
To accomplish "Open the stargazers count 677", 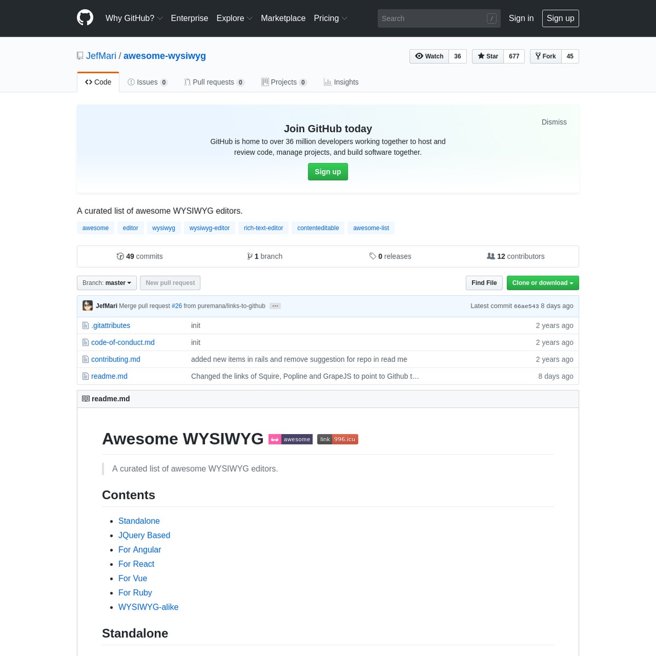I will (514, 56).
